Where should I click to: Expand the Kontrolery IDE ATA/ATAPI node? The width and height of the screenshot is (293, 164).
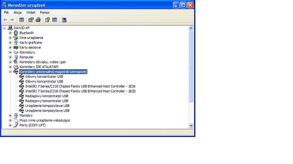[x=10, y=67]
